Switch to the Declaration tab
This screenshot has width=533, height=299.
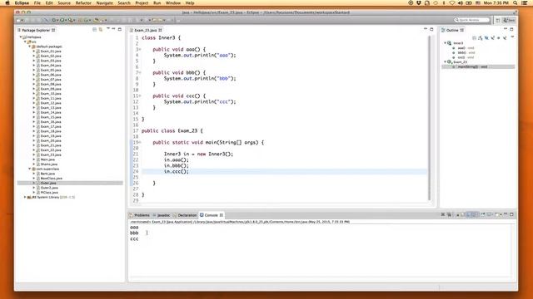click(x=185, y=215)
